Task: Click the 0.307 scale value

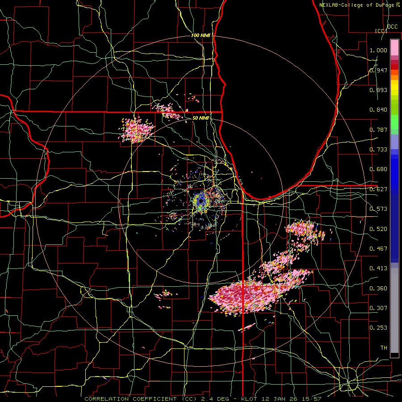Action: pos(378,308)
